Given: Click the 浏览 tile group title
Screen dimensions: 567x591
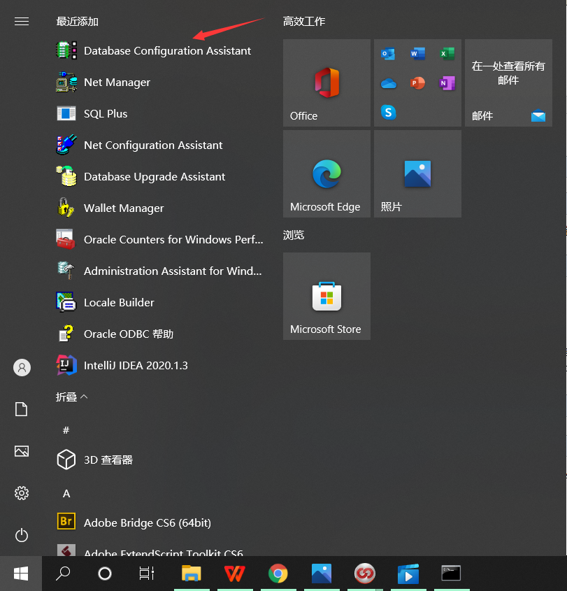Looking at the screenshot, I should pyautogui.click(x=294, y=235).
